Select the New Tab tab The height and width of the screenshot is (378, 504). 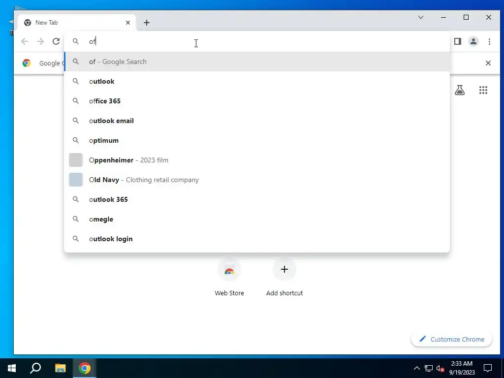point(77,23)
